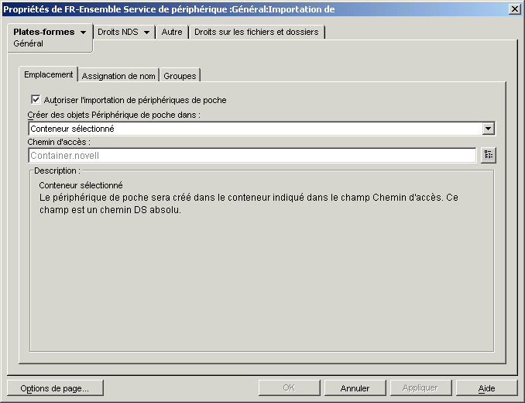Screen dimensions: 525x403
Task: Open Aide help button
Action: [486, 388]
